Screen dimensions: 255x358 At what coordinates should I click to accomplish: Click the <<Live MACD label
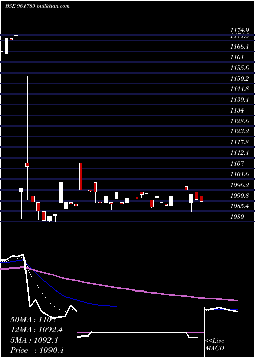tap(215, 344)
